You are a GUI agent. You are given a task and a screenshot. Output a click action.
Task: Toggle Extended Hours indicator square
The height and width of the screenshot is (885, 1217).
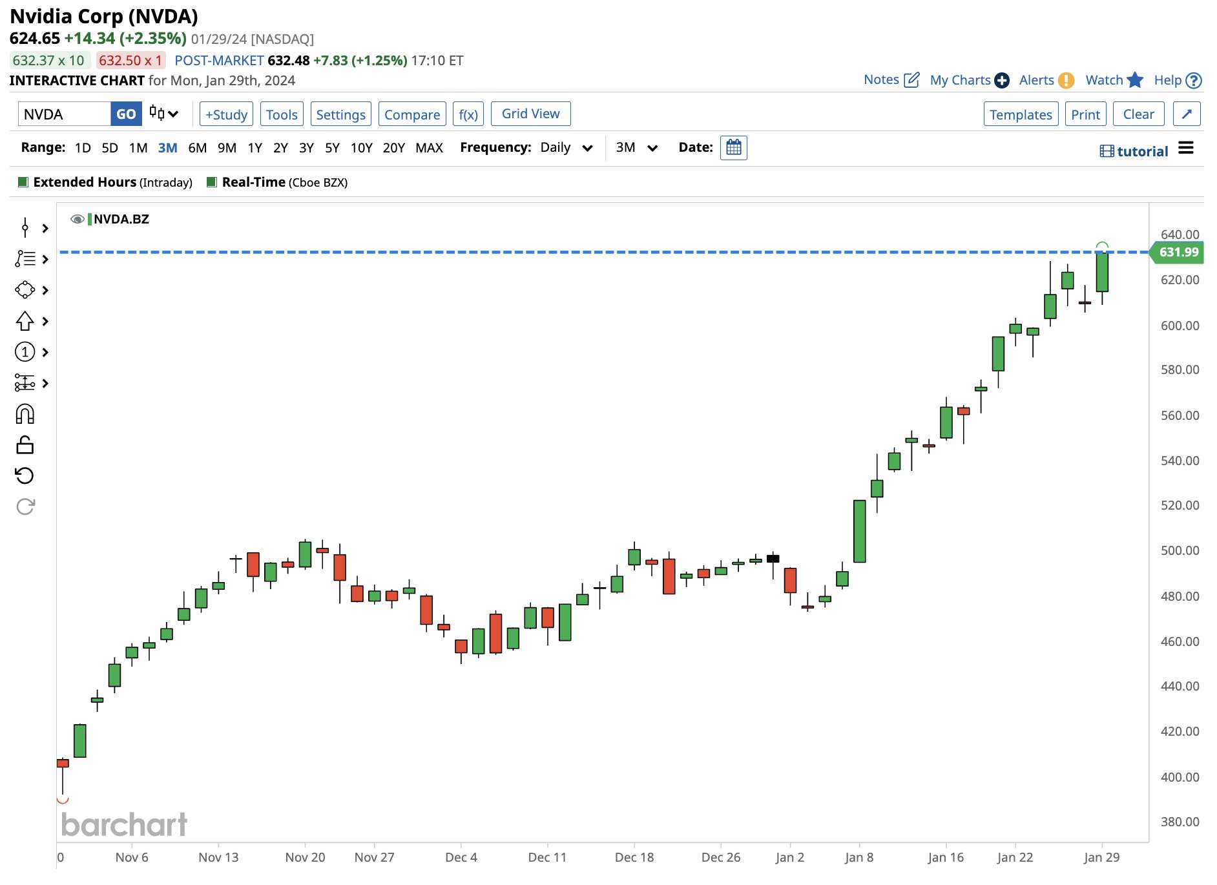pos(23,182)
